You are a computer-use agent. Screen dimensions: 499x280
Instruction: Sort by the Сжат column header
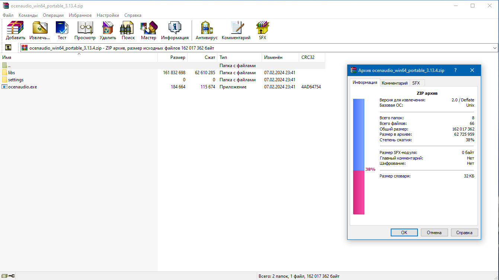point(202,57)
